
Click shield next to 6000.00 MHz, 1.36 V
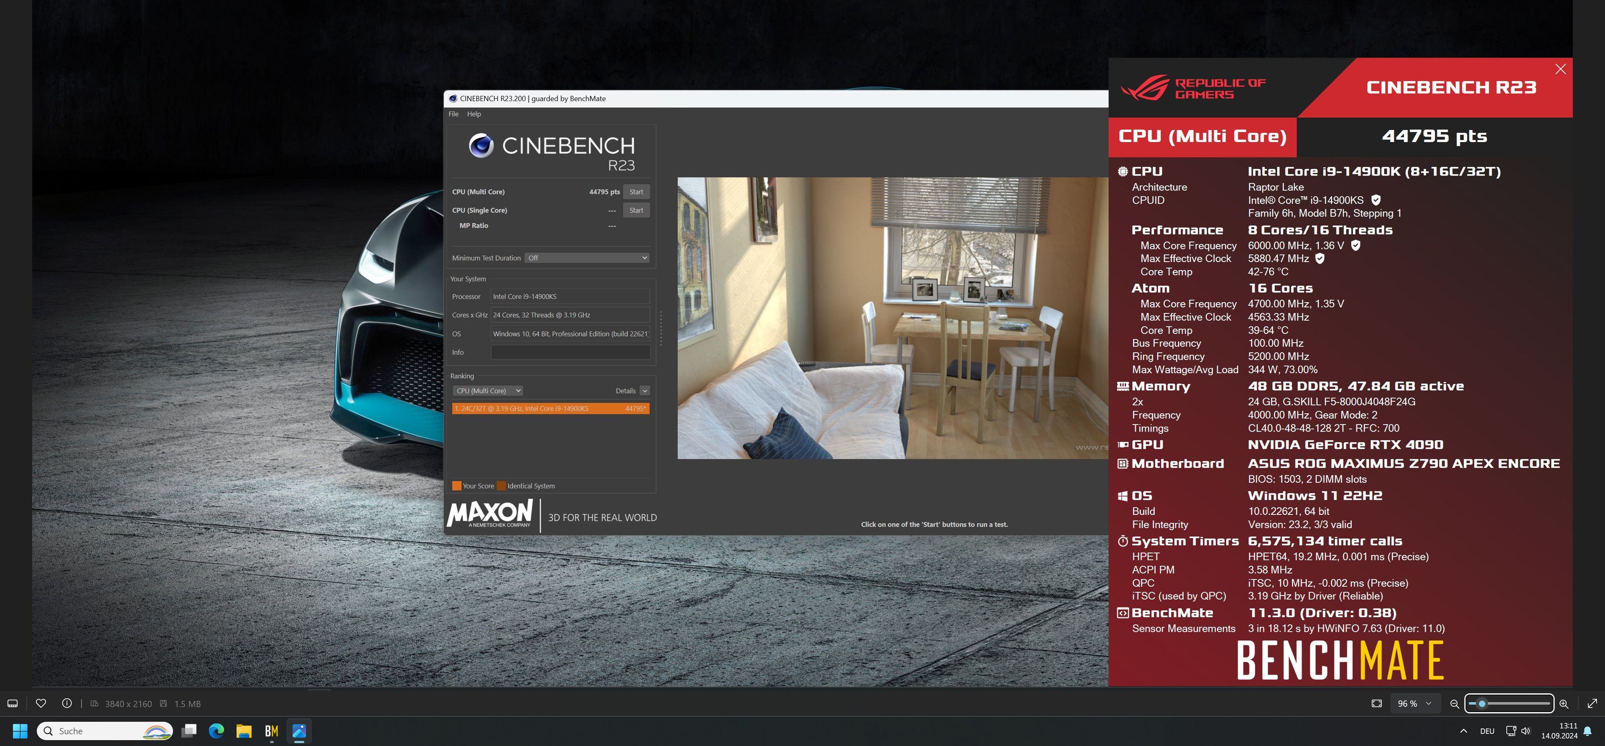1356,246
